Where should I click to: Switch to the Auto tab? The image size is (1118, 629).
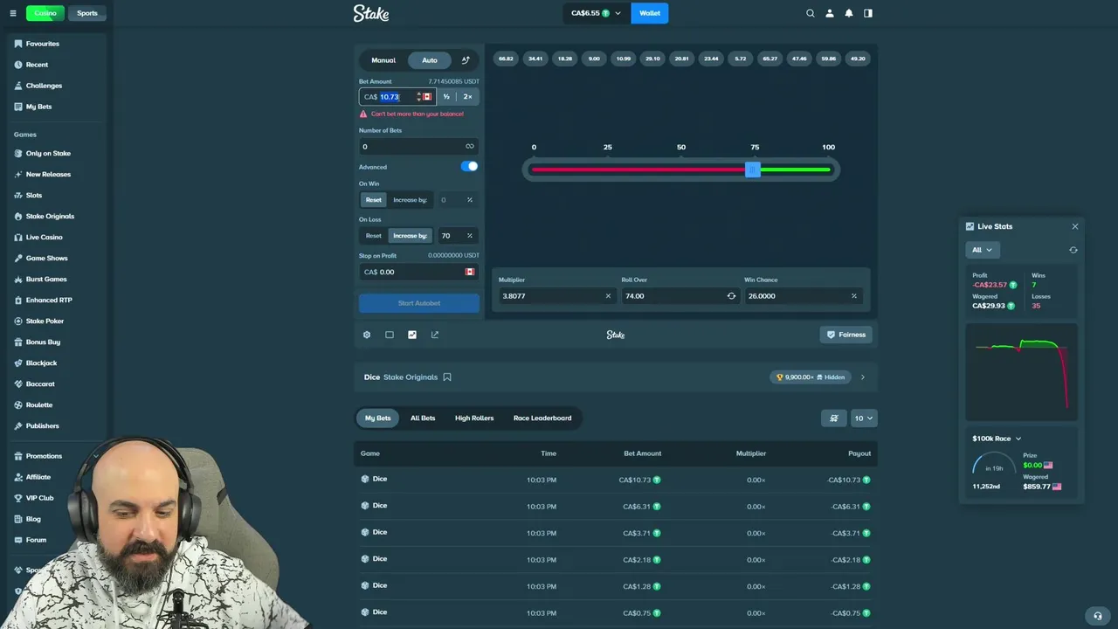[x=430, y=60]
